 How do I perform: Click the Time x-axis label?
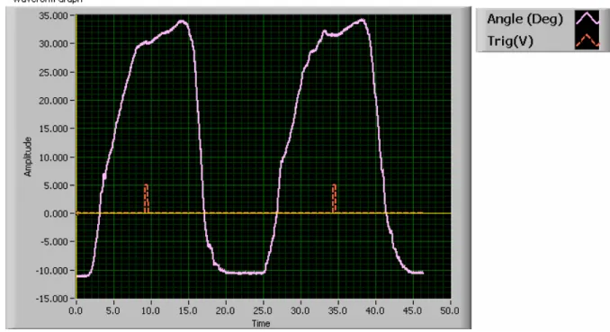(x=261, y=323)
